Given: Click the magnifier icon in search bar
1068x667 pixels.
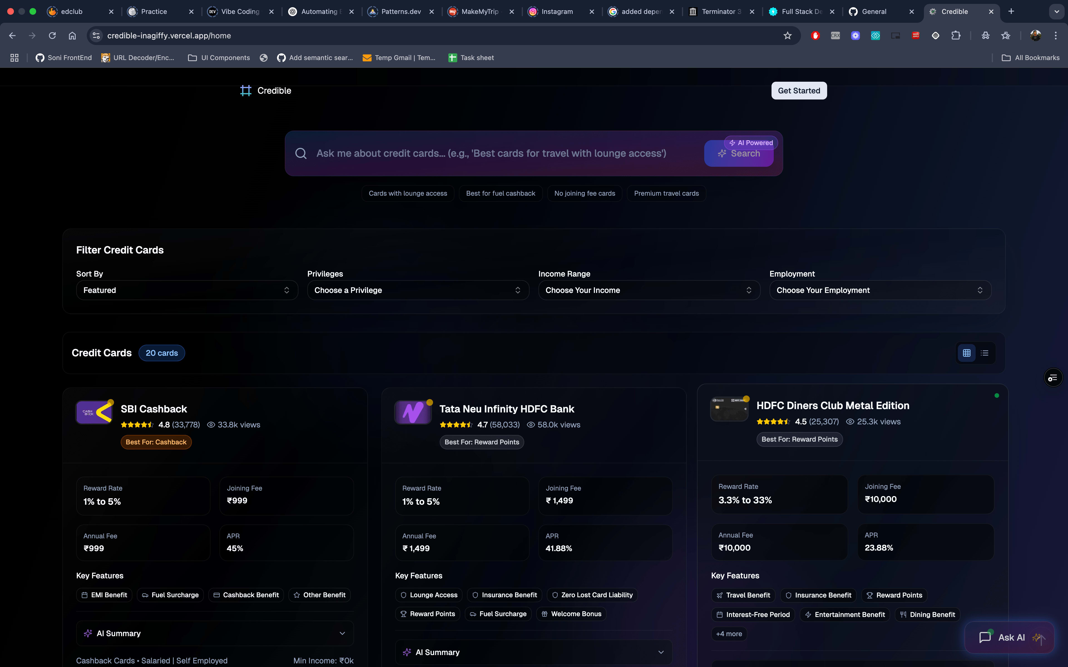Looking at the screenshot, I should tap(301, 153).
